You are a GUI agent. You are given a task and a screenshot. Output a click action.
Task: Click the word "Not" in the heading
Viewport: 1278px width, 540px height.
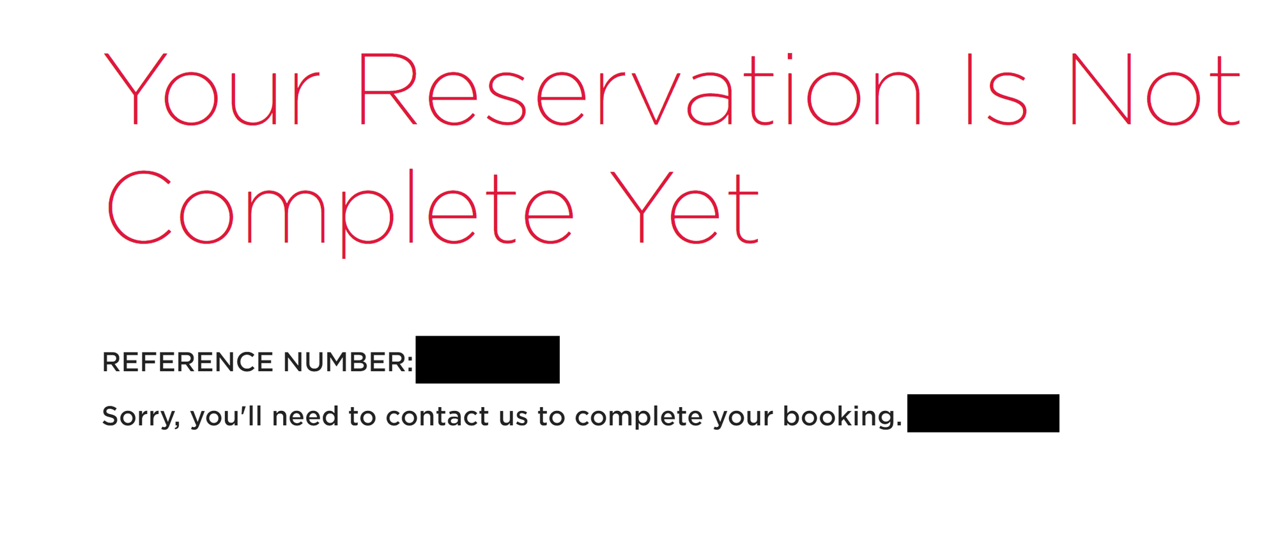(1154, 89)
